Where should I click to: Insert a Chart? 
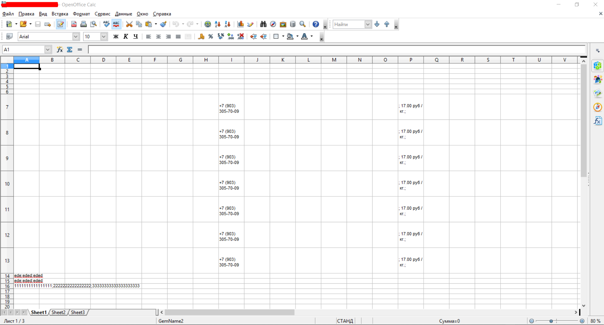pyautogui.click(x=241, y=24)
